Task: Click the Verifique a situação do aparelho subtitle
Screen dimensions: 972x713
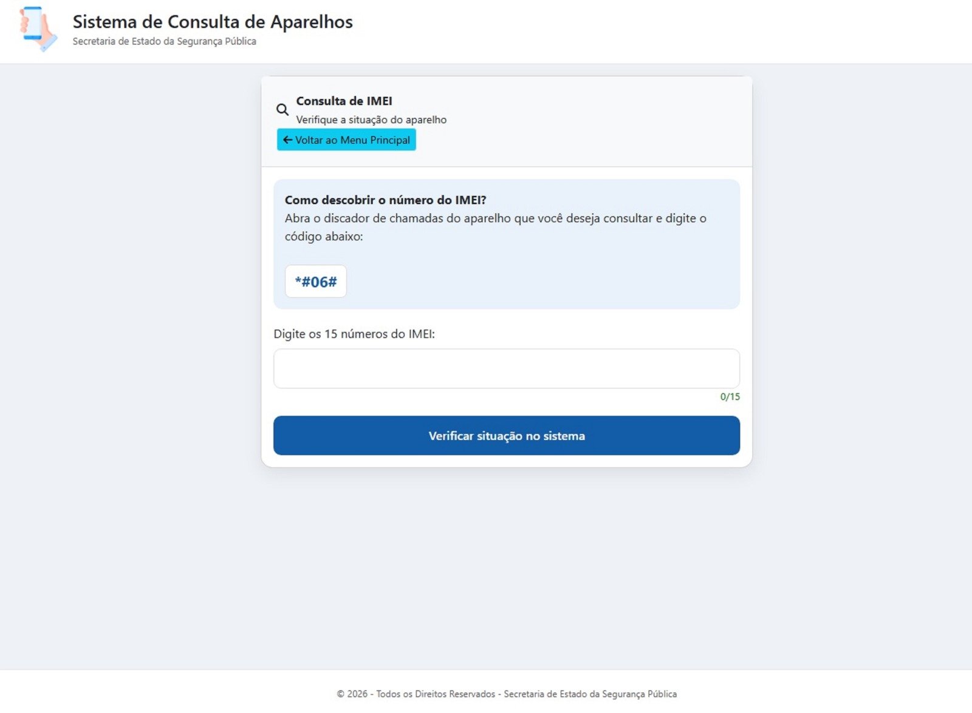Action: tap(371, 120)
